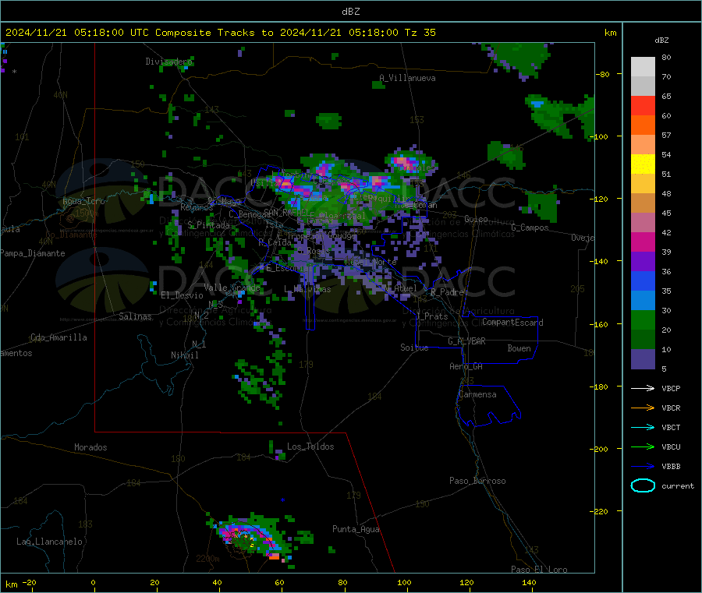Click the 'A_Villanueva' place label
The width and height of the screenshot is (702, 593).
click(x=407, y=78)
